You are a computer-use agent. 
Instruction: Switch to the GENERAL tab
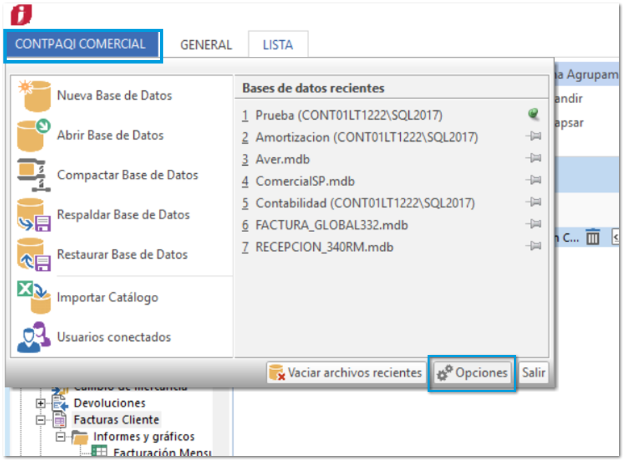pos(206,45)
